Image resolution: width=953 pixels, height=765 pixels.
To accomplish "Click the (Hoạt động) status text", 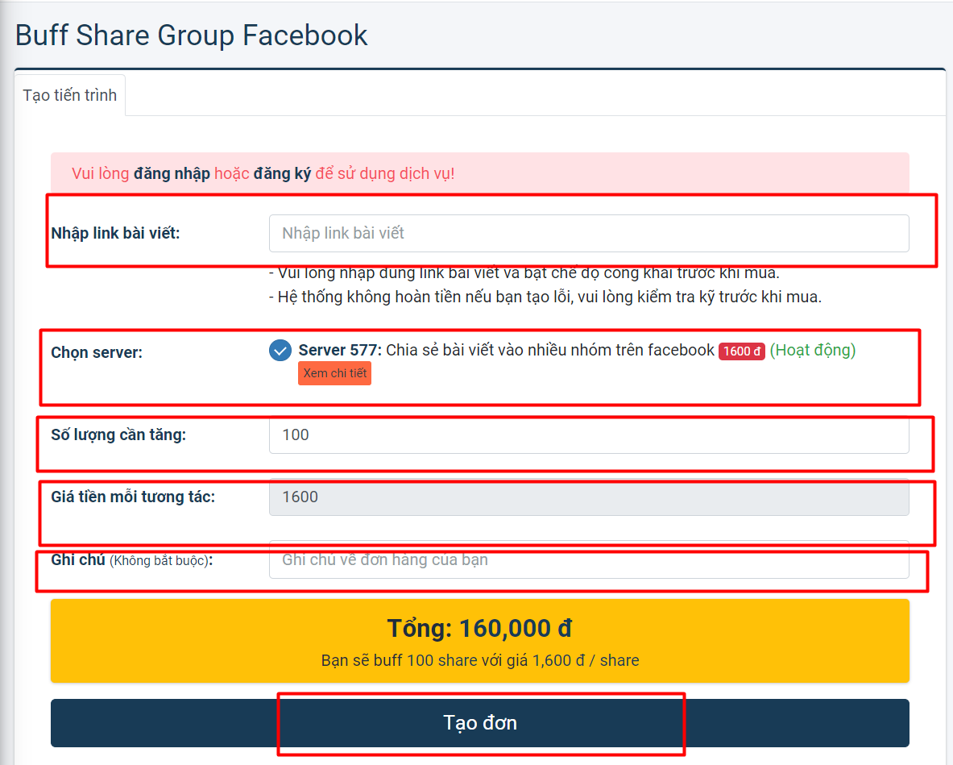I will [x=813, y=351].
